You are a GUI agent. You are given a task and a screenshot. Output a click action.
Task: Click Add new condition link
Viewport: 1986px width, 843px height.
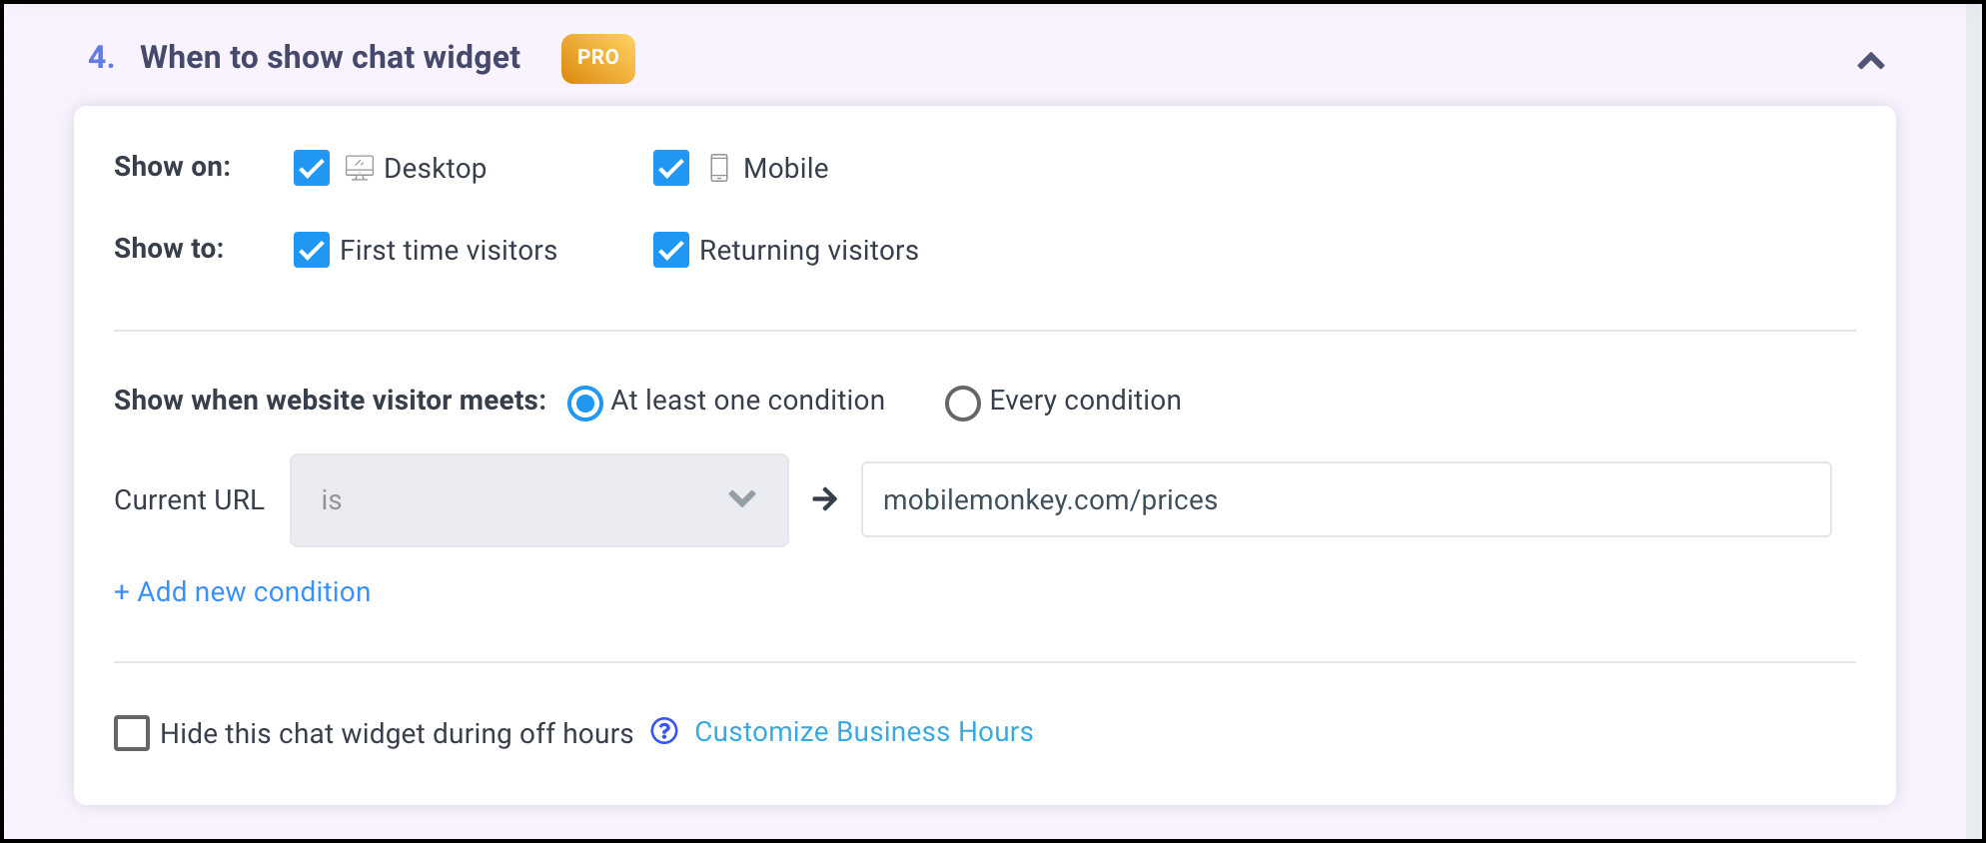pos(243,592)
